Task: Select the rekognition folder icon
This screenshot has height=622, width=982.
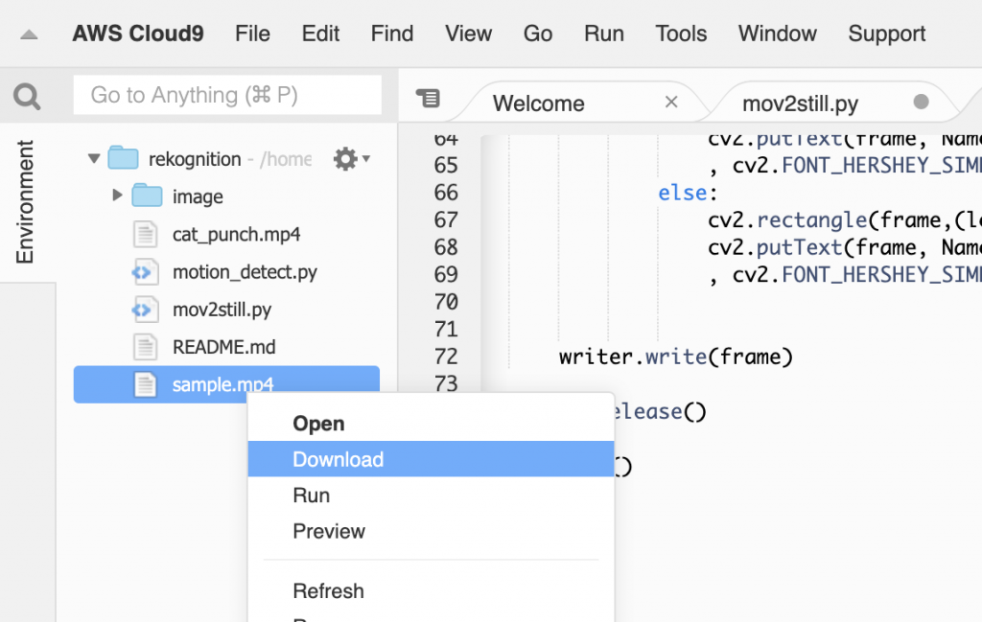Action: pos(123,158)
